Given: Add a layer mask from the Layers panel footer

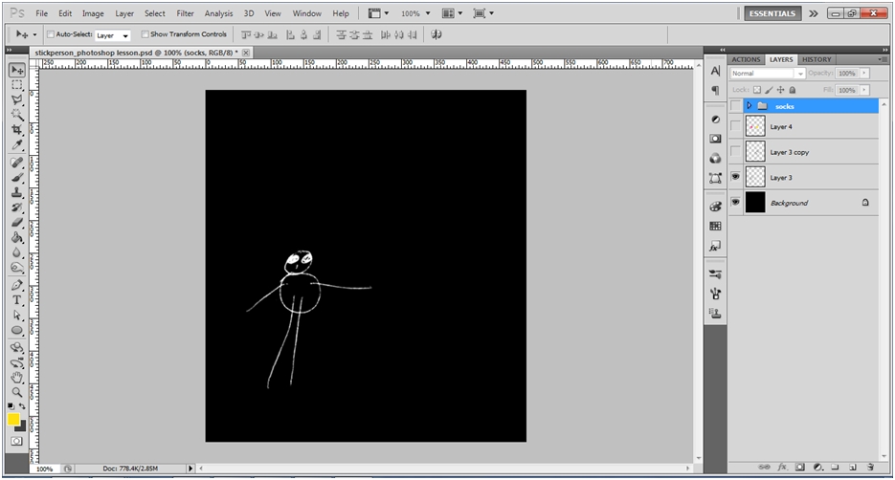Looking at the screenshot, I should click(799, 467).
